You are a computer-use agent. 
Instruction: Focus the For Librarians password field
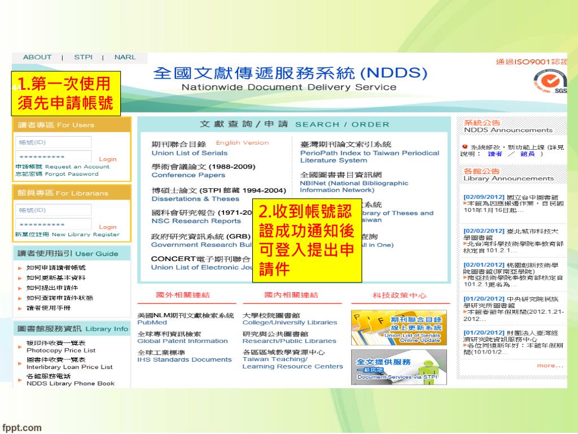(x=54, y=224)
